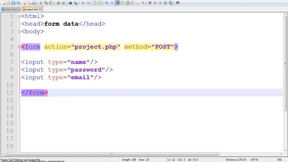Create a new file with the New icon
The width and height of the screenshot is (288, 162).
[3, 3]
